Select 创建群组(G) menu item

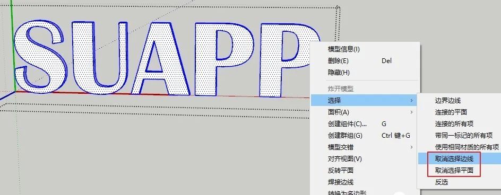point(364,136)
